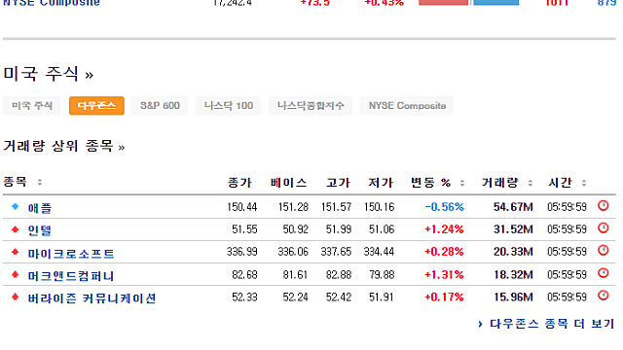Open the 미국 주식 » section heading
This screenshot has height=350, width=623.
point(49,74)
